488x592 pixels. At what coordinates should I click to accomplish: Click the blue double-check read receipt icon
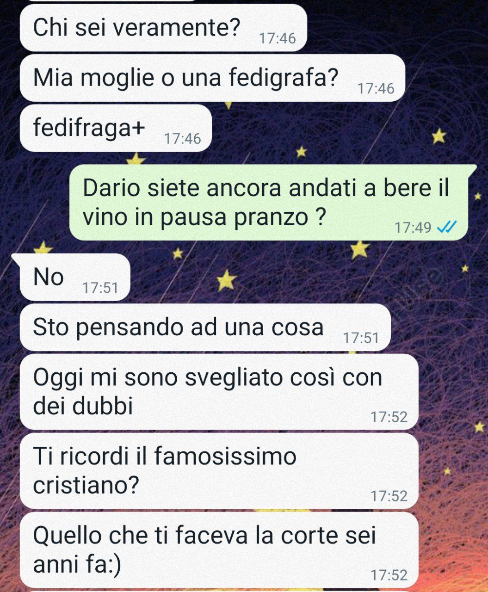(x=447, y=227)
